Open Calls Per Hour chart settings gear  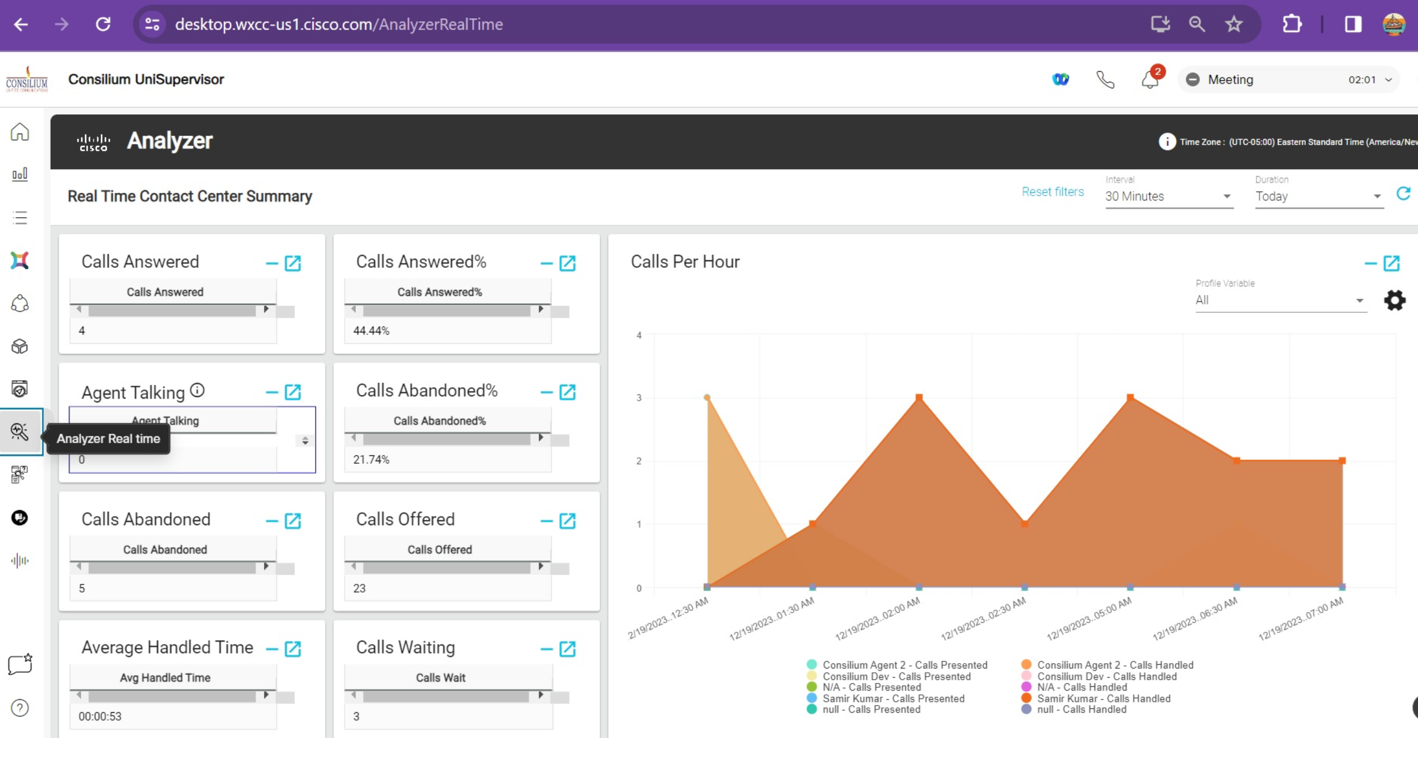pyautogui.click(x=1394, y=300)
